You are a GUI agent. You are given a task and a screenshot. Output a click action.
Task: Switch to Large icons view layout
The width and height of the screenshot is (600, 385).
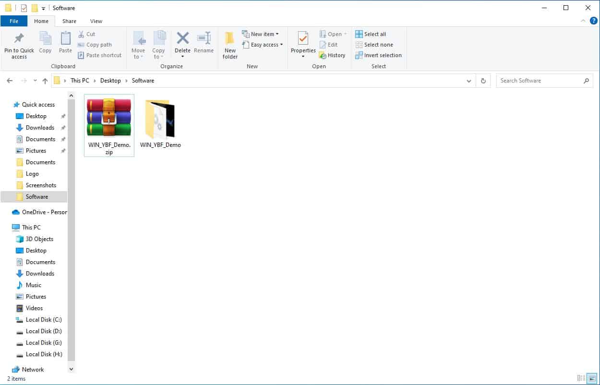click(591, 379)
